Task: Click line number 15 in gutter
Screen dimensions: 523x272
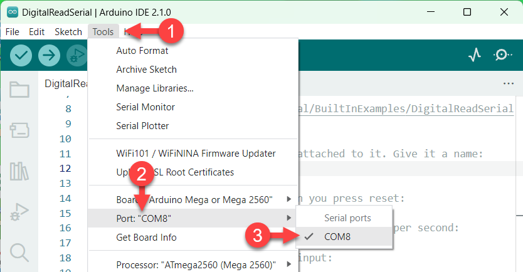Action: (x=65, y=213)
